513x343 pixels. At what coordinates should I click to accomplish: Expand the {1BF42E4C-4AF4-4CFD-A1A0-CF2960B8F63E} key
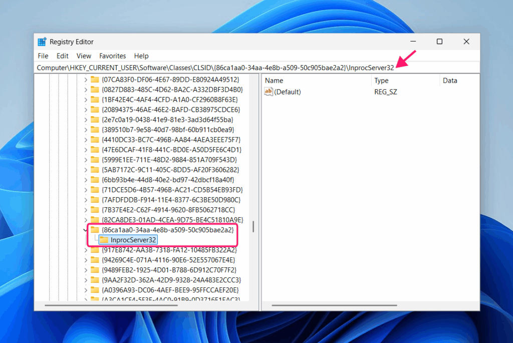click(x=85, y=100)
